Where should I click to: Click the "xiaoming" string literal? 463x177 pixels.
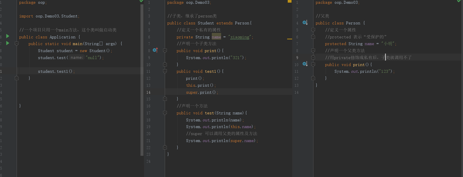(240, 37)
